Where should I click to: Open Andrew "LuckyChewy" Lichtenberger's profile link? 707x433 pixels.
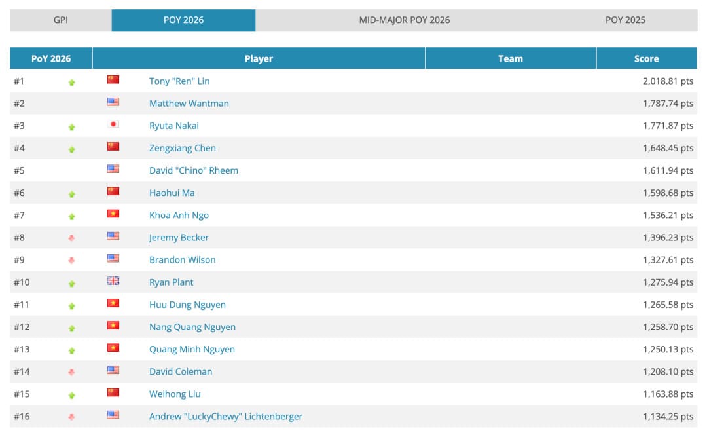(x=225, y=416)
